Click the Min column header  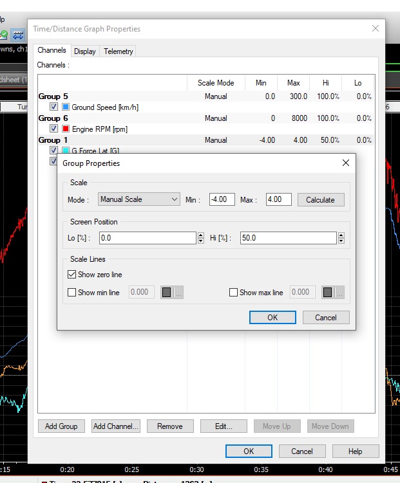[261, 83]
